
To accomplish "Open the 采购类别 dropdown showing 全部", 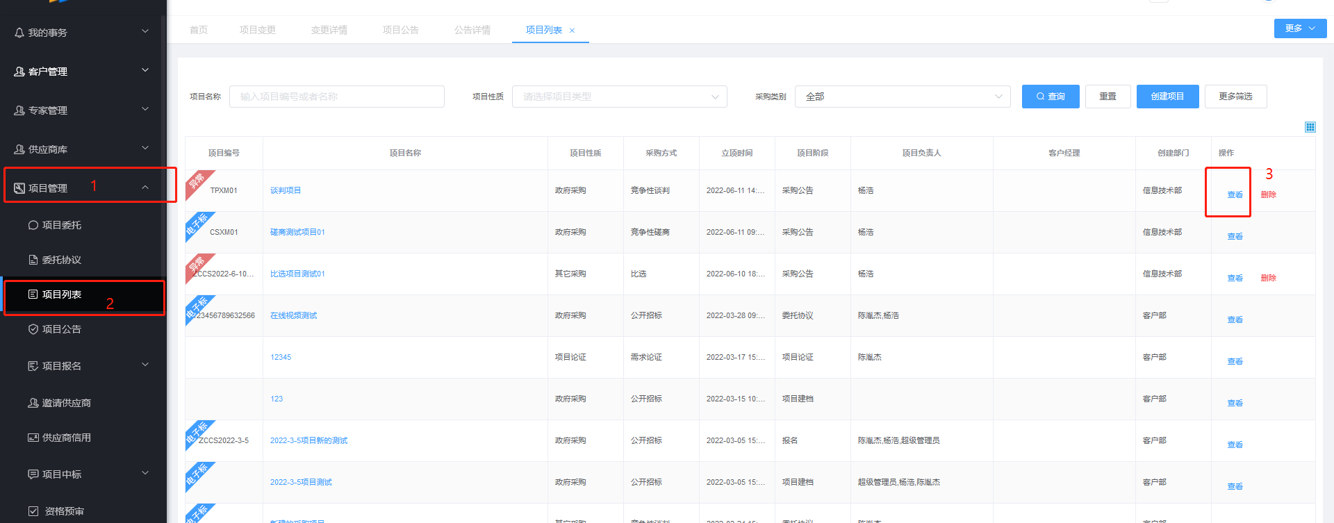I will click(x=903, y=97).
